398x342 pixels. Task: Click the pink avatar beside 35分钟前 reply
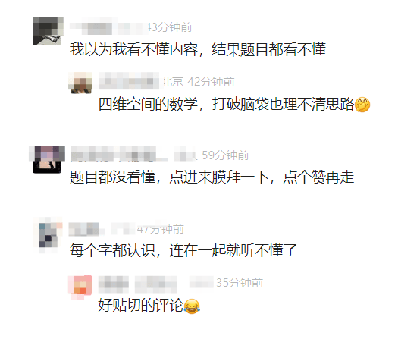coord(80,287)
